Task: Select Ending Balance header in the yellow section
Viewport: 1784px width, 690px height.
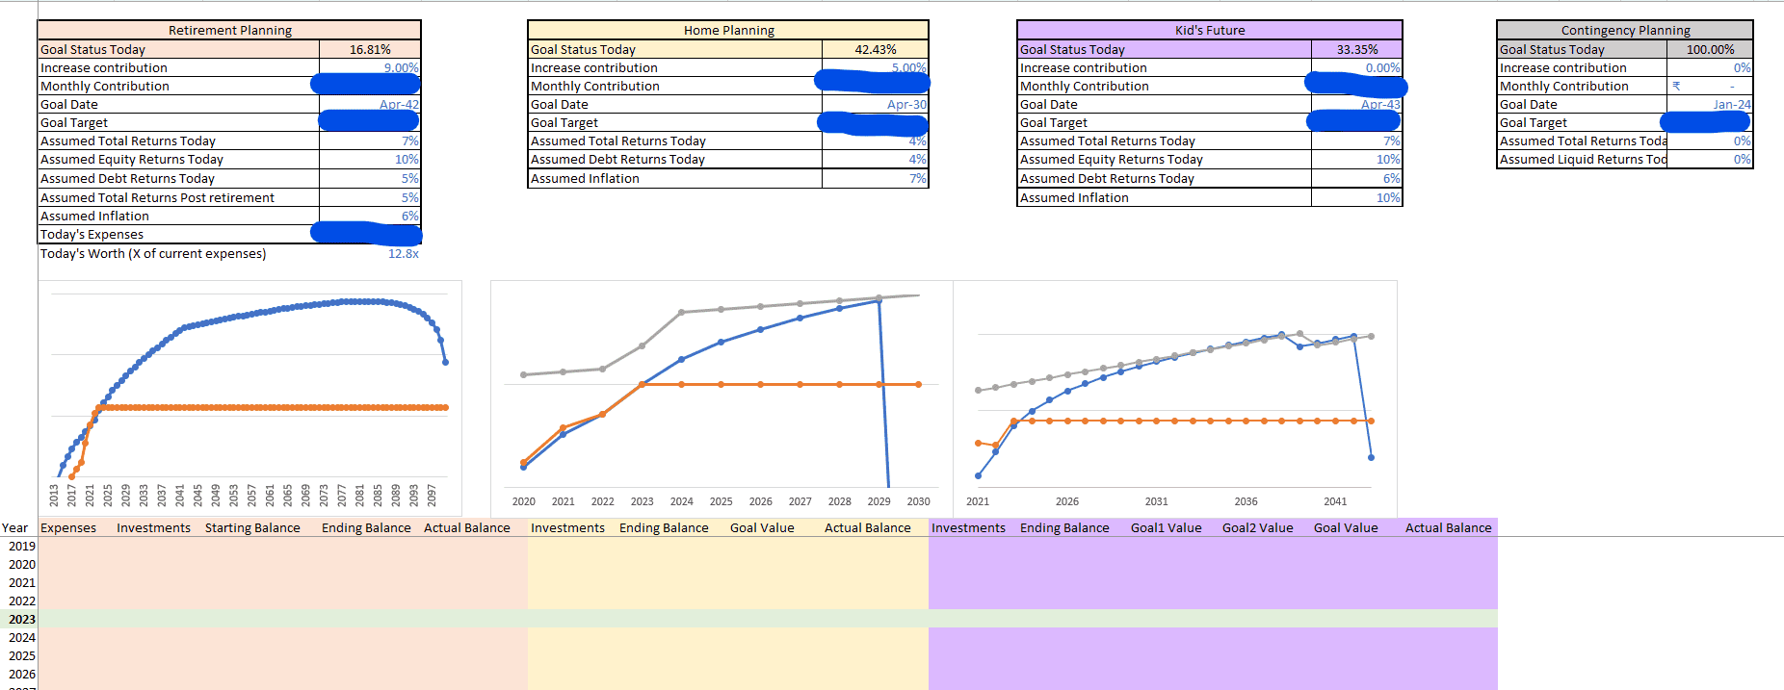Action: 664,527
